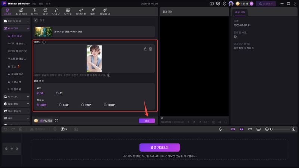This screenshot has width=299, height=168.
Task: Open the 16:9 aspect ratio dropdown
Action: point(206,122)
